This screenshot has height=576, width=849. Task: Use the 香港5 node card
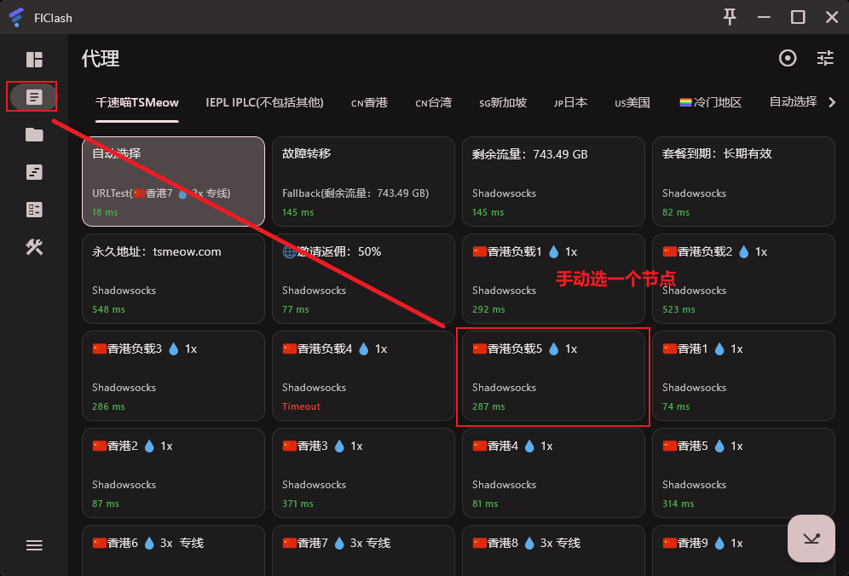pos(743,473)
